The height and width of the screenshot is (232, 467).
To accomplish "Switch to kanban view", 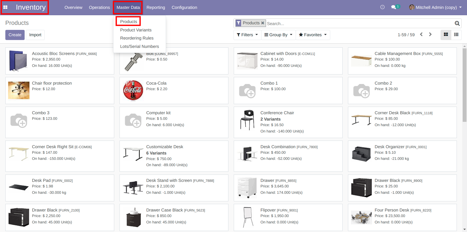I will pyautogui.click(x=446, y=35).
